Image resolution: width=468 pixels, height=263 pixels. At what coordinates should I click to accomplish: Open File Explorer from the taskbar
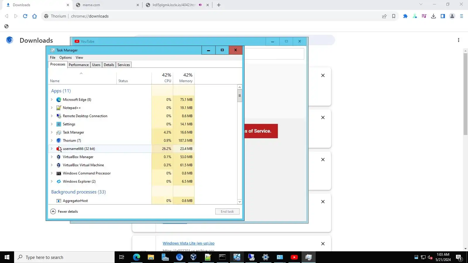click(151, 257)
